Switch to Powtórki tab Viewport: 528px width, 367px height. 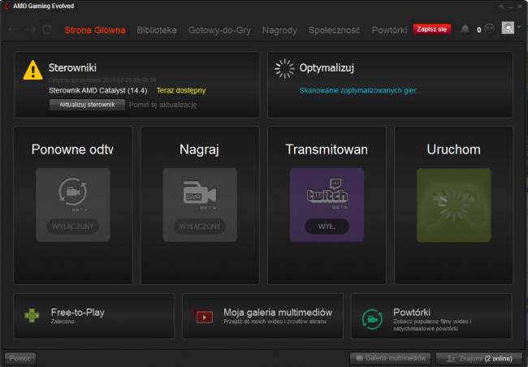[389, 30]
